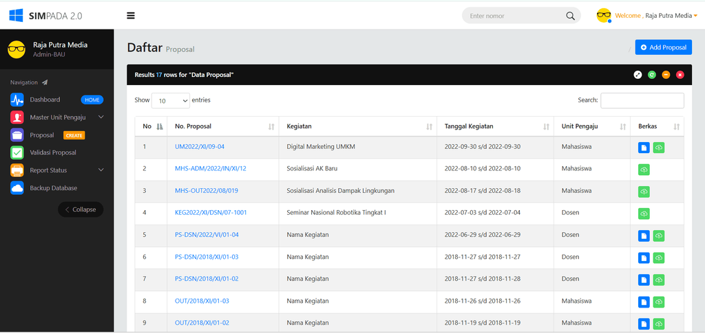The height and width of the screenshot is (333, 705).
Task: Click the search magnifier icon in header
Action: 570,16
